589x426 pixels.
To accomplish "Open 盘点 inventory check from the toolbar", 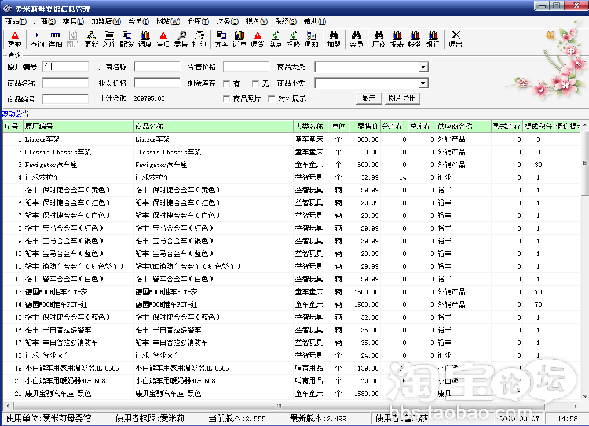I will pyautogui.click(x=275, y=39).
